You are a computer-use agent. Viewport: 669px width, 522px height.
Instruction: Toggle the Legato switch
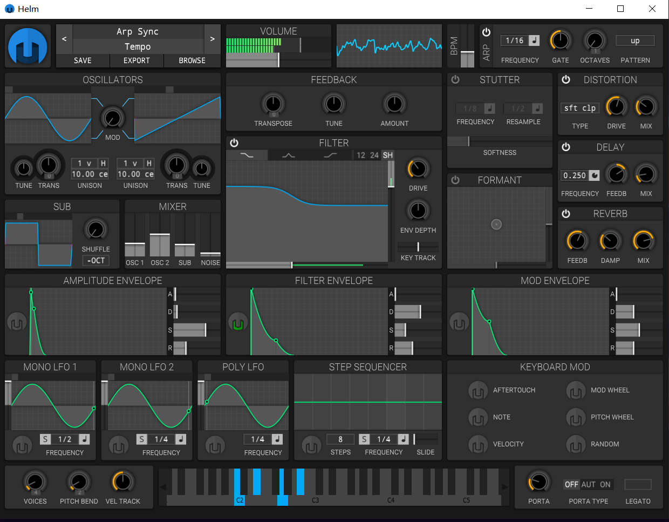pyautogui.click(x=638, y=484)
